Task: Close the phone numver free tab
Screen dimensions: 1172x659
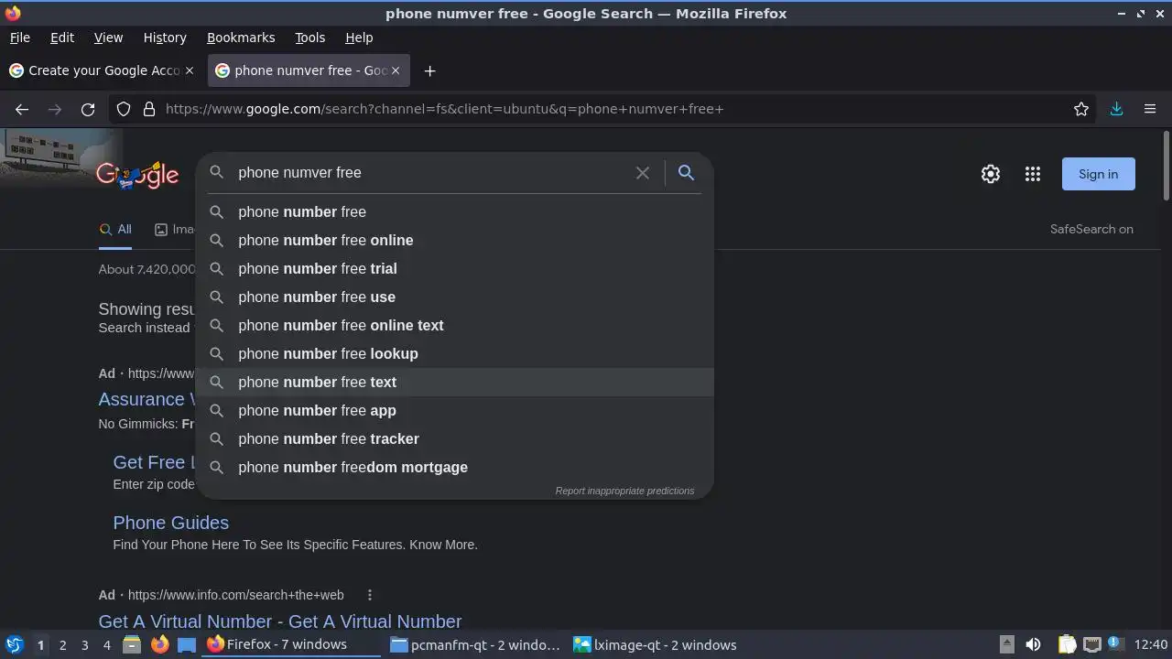Action: (x=396, y=70)
